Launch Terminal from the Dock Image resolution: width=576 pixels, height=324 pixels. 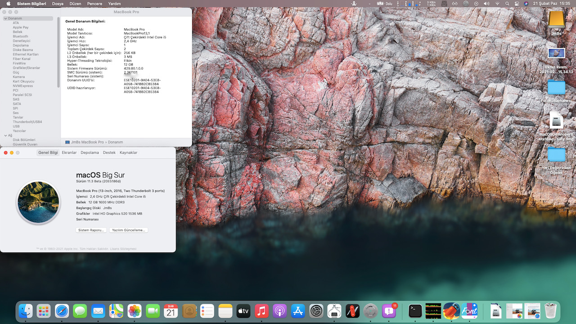(415, 311)
